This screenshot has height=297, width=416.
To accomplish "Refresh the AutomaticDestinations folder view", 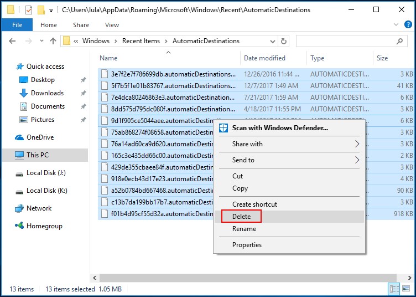I will 284,41.
